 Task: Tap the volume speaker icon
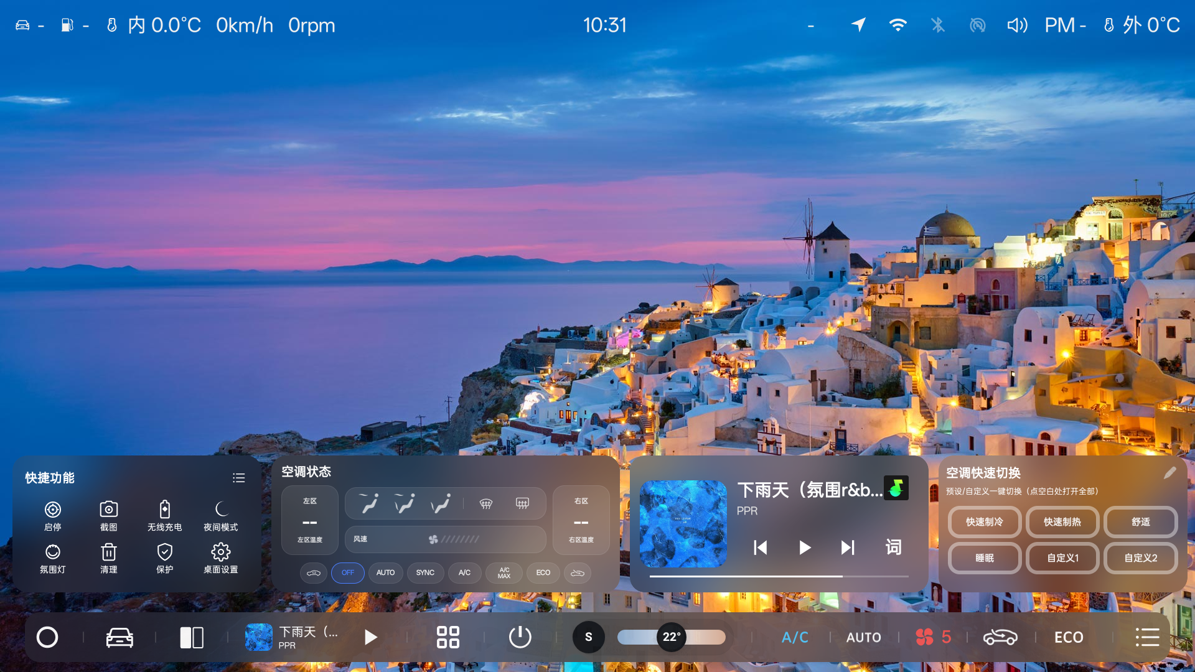point(1017,25)
